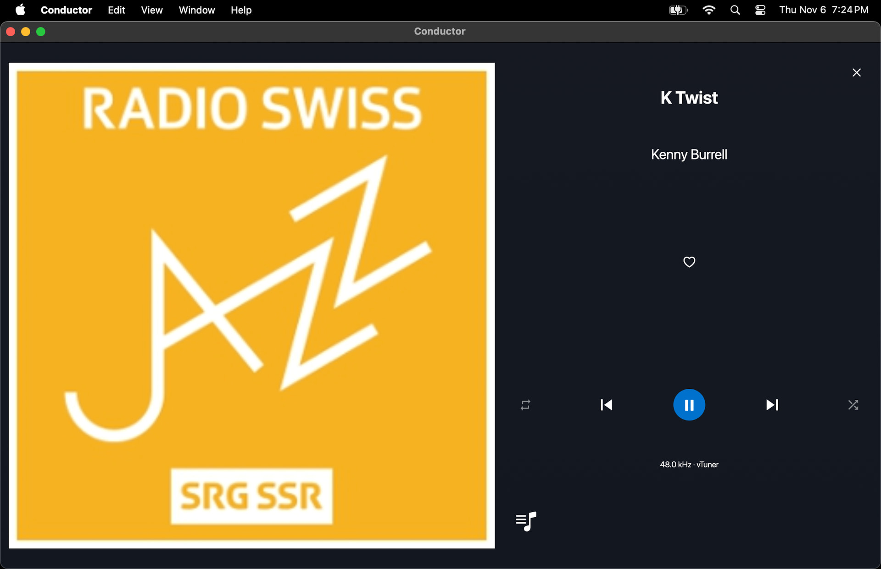The image size is (881, 569).
Task: Skip to the next track
Action: 772,405
